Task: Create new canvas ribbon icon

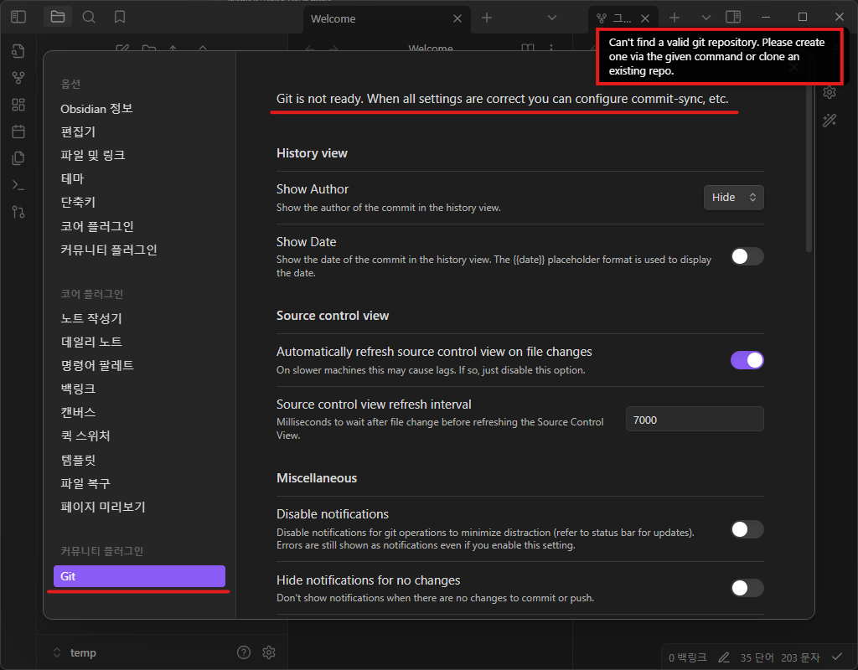Action: coord(18,105)
